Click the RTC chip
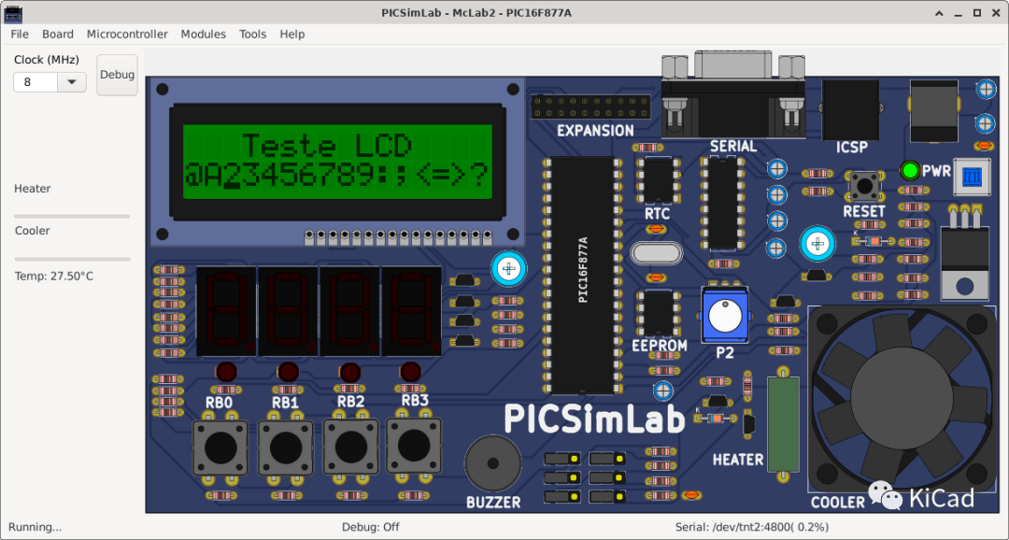The image size is (1009, 540). (657, 180)
